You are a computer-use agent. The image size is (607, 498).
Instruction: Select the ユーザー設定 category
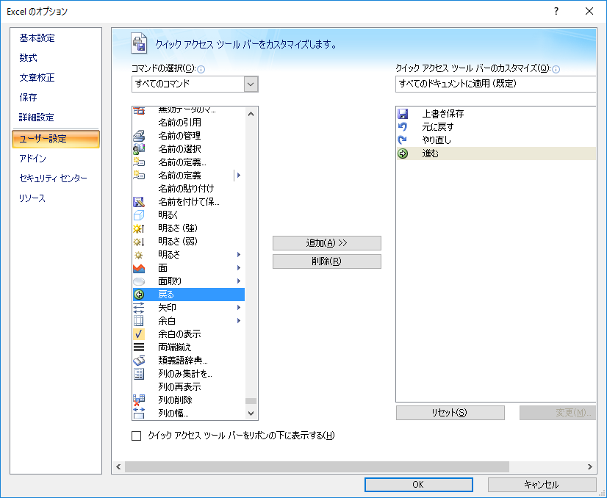56,139
